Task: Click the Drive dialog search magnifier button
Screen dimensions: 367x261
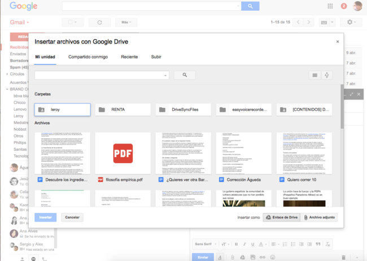Action: (185, 75)
